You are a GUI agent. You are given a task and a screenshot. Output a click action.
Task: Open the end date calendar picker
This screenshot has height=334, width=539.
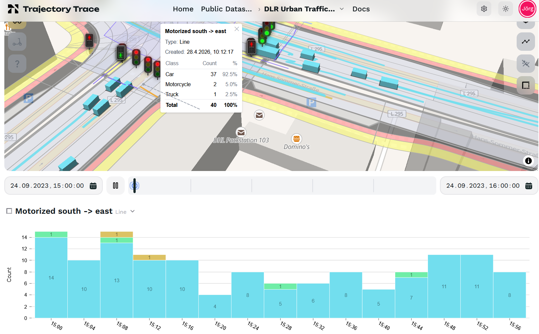529,186
